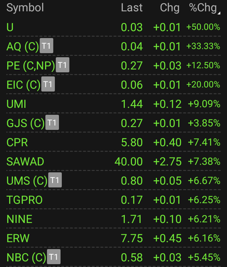The image size is (227, 267).
Task: Open TGPRO stock details
Action: tap(25, 200)
